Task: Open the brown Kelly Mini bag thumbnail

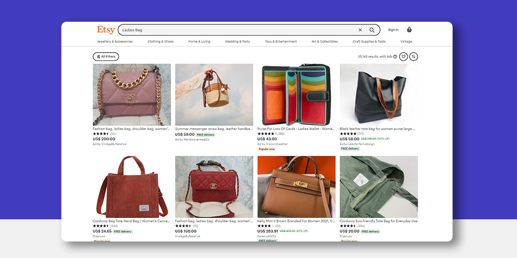Action: [296, 187]
